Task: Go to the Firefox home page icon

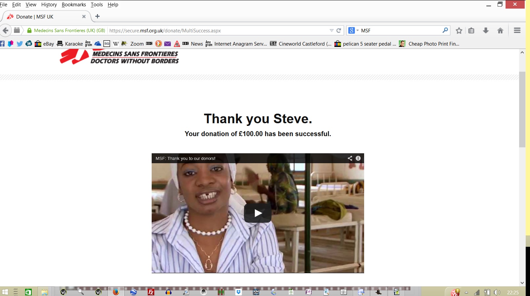Action: click(x=500, y=31)
